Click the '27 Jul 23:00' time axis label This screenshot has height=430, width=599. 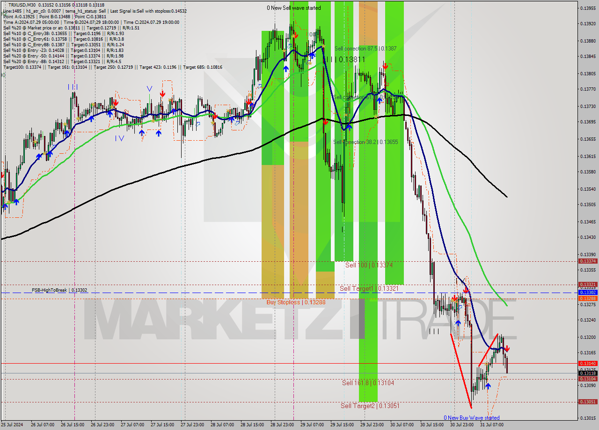[x=192, y=425]
